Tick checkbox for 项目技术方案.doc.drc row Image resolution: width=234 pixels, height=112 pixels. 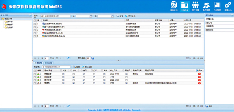coord(35,24)
